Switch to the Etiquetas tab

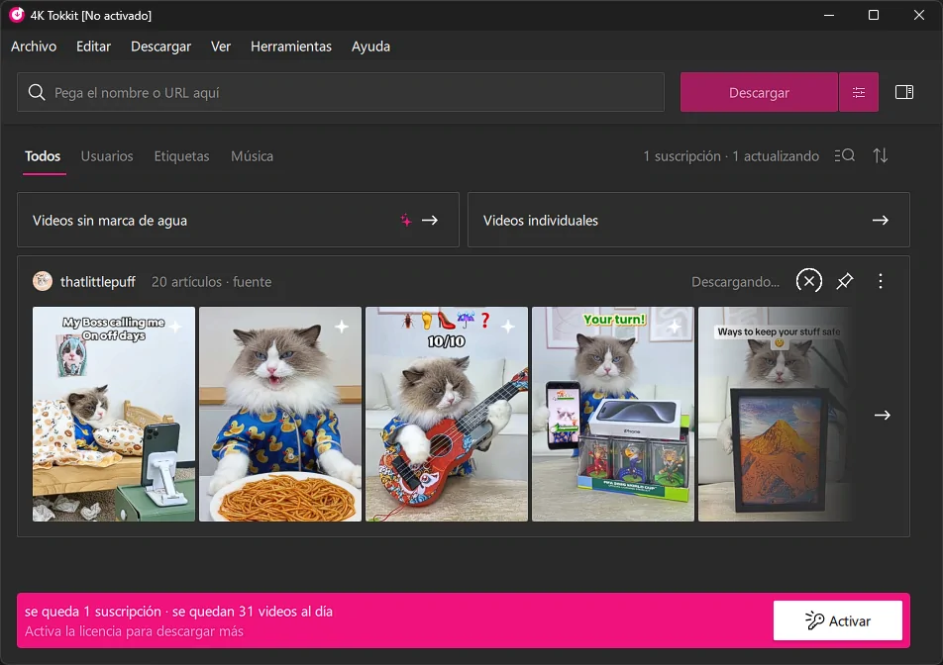point(181,156)
